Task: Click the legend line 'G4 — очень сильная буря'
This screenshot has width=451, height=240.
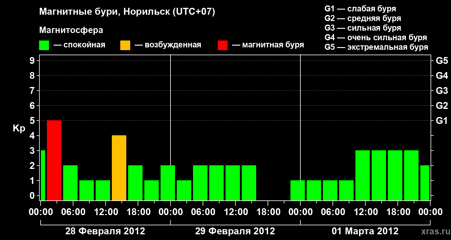Action: click(x=376, y=37)
